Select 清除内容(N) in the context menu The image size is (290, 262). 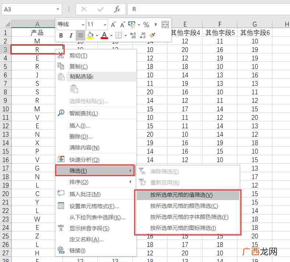(96, 148)
